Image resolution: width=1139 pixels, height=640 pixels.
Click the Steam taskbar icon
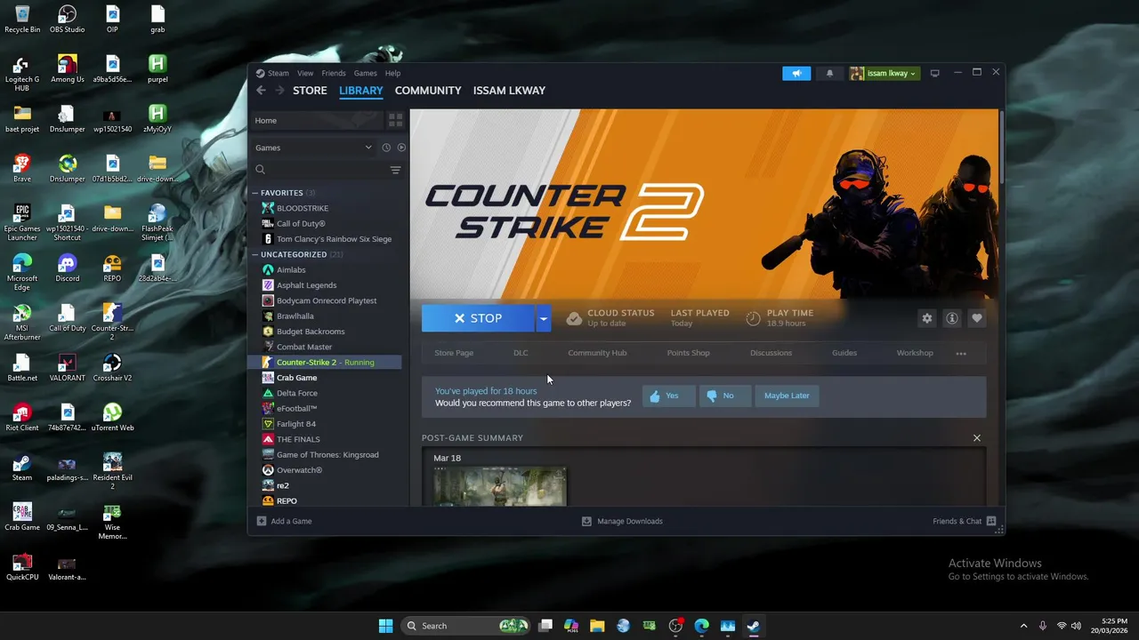click(753, 626)
